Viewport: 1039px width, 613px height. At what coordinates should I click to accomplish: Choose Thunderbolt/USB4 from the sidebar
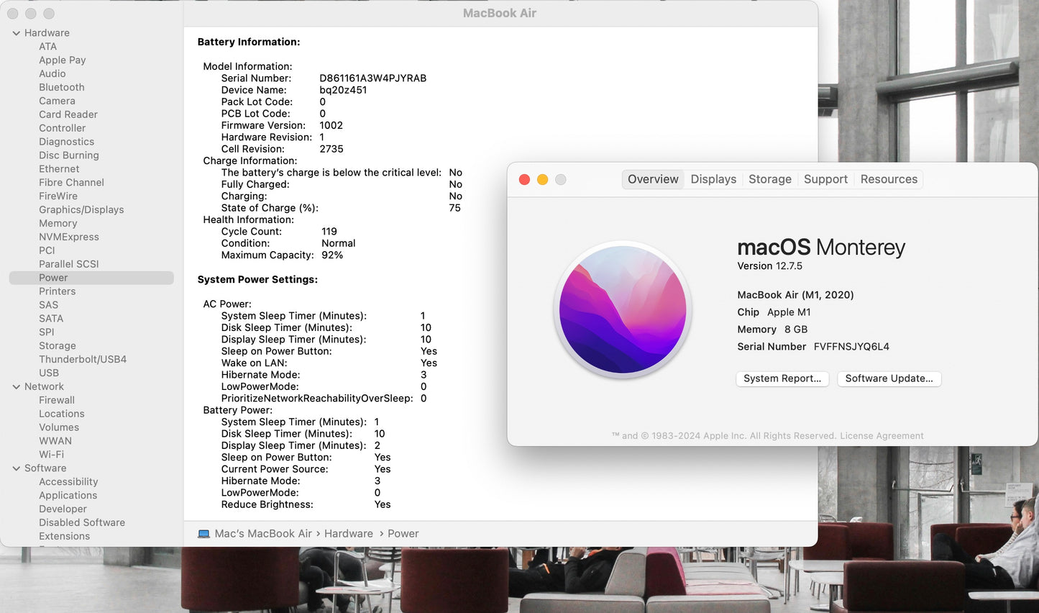pyautogui.click(x=83, y=359)
